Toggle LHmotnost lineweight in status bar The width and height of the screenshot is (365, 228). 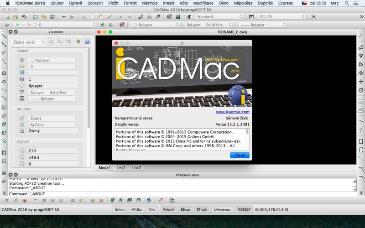(x=222, y=209)
